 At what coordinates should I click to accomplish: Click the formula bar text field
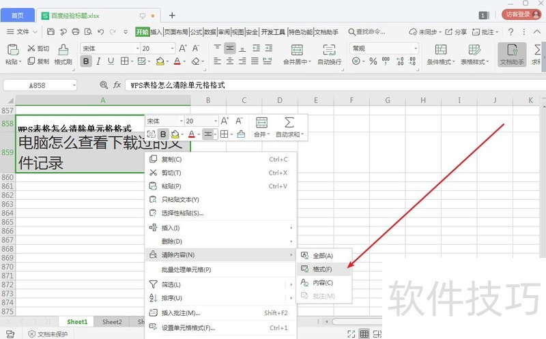point(334,85)
